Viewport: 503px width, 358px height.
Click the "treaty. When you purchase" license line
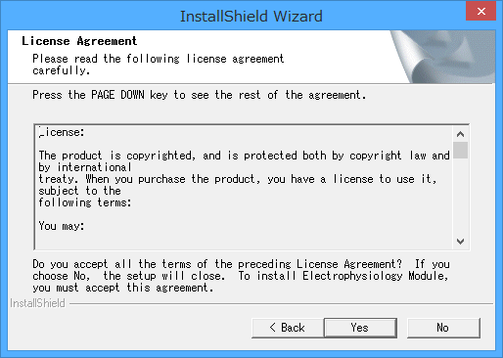(x=238, y=179)
